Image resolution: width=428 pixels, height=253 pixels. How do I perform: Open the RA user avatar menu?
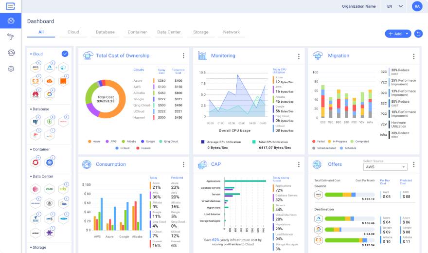(417, 6)
